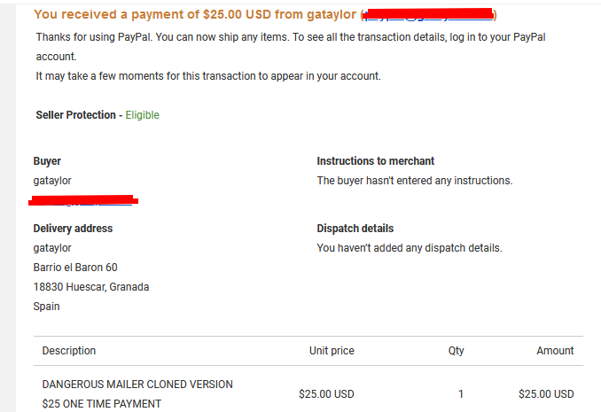601x412 pixels.
Task: Click the Buyer section heading
Action: [47, 161]
